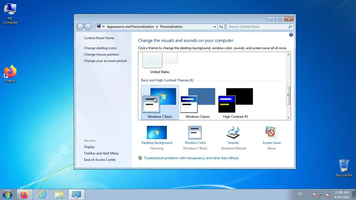Expand the hidden breadcrumb levels chevron

pyautogui.click(x=103, y=27)
